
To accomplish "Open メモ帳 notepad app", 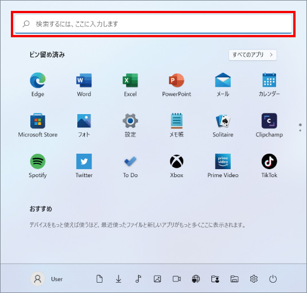I will point(176,125).
